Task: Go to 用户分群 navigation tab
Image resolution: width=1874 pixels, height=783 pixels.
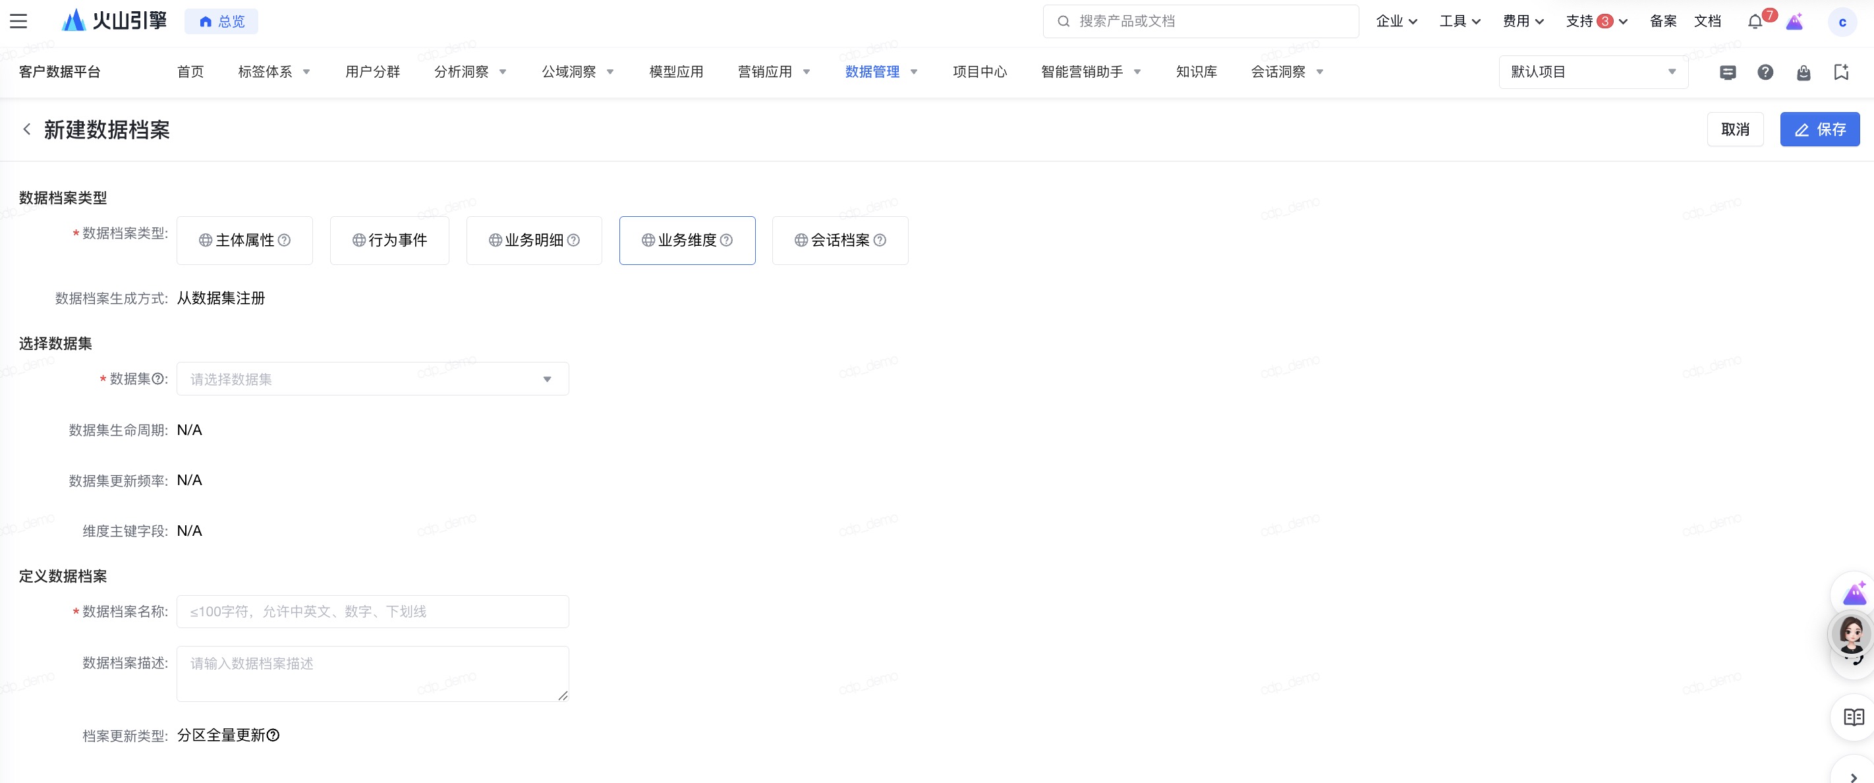Action: pyautogui.click(x=372, y=72)
